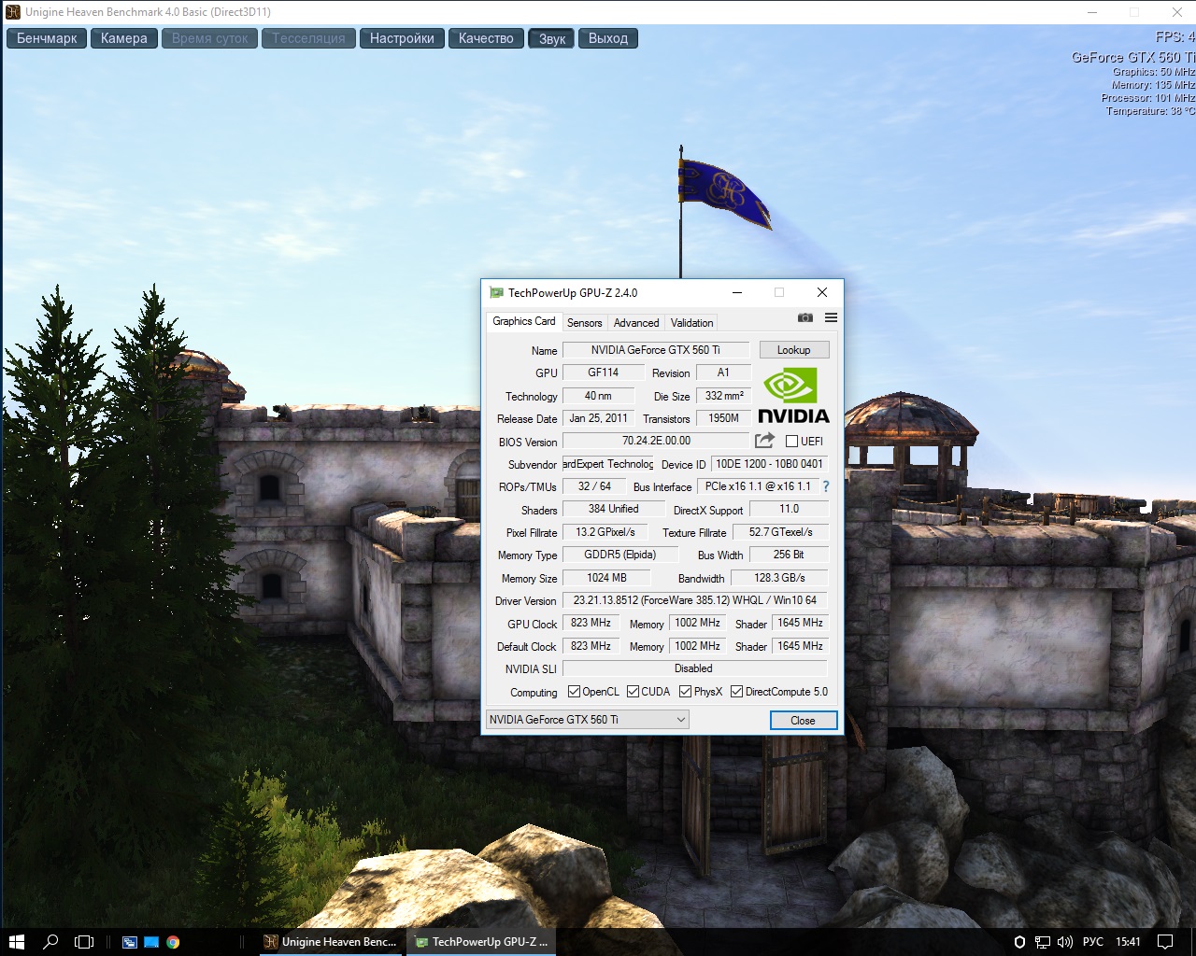Toggle the UEFI checkbox

(791, 442)
